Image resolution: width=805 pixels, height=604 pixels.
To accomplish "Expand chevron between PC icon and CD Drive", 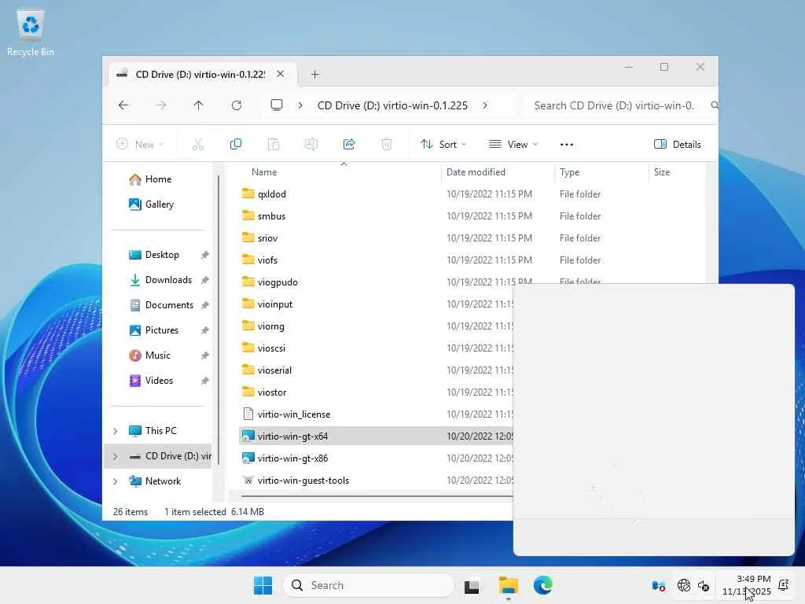I will tap(300, 105).
